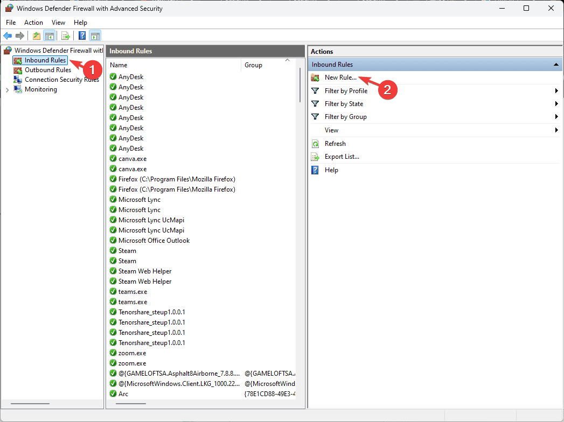Click the Up one level folder icon

36,36
